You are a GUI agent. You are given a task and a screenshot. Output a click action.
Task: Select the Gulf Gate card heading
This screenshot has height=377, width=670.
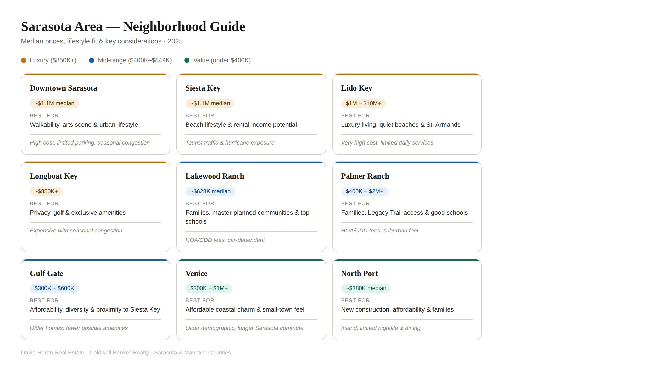tap(47, 274)
